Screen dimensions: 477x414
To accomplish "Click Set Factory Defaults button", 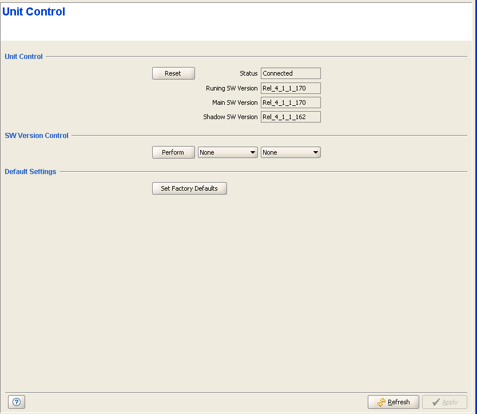I will tap(189, 188).
